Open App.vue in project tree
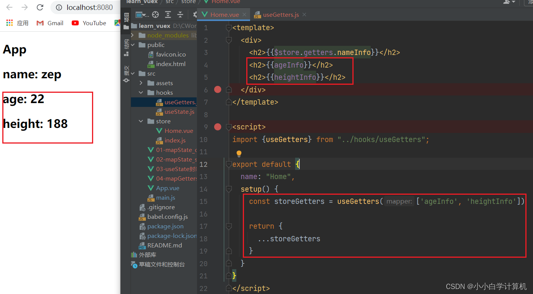 coord(163,188)
